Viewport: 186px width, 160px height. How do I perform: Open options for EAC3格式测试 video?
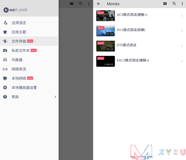(182, 61)
